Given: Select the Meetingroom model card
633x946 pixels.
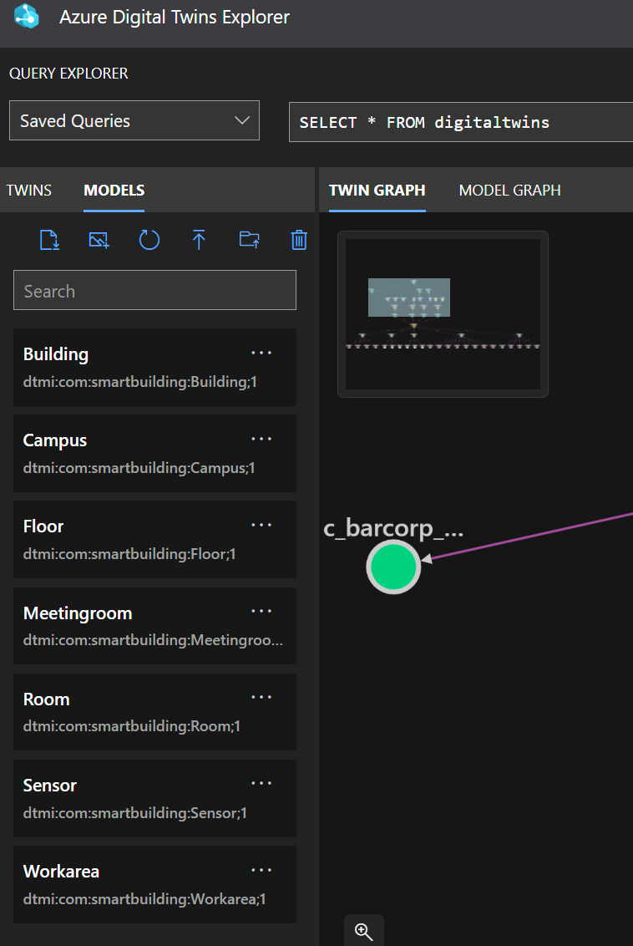Looking at the screenshot, I should tap(155, 626).
